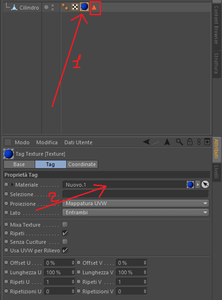Click the Lato animation dot
This screenshot has height=300, width=222.
pos(6,212)
